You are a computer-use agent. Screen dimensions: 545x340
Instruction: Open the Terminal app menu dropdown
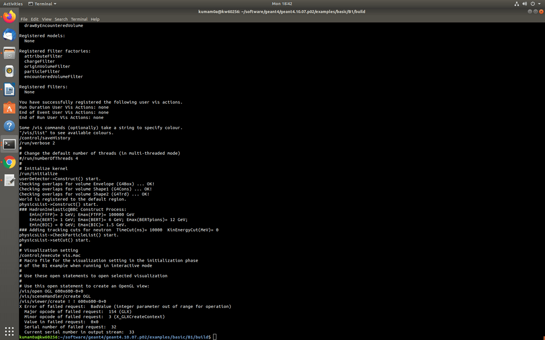tap(42, 4)
